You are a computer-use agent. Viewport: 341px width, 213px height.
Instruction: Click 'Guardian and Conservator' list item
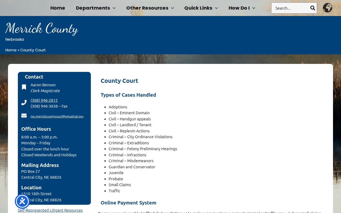[x=132, y=167]
